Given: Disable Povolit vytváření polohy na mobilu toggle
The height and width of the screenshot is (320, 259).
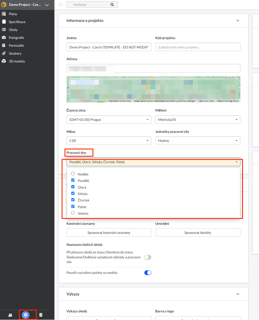Looking at the screenshot, I should pyautogui.click(x=148, y=273).
